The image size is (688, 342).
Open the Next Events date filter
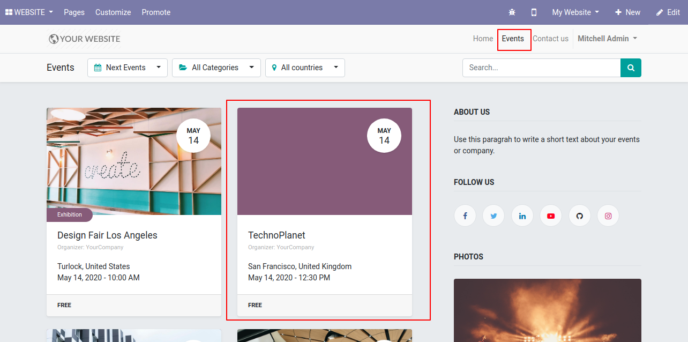click(x=128, y=68)
